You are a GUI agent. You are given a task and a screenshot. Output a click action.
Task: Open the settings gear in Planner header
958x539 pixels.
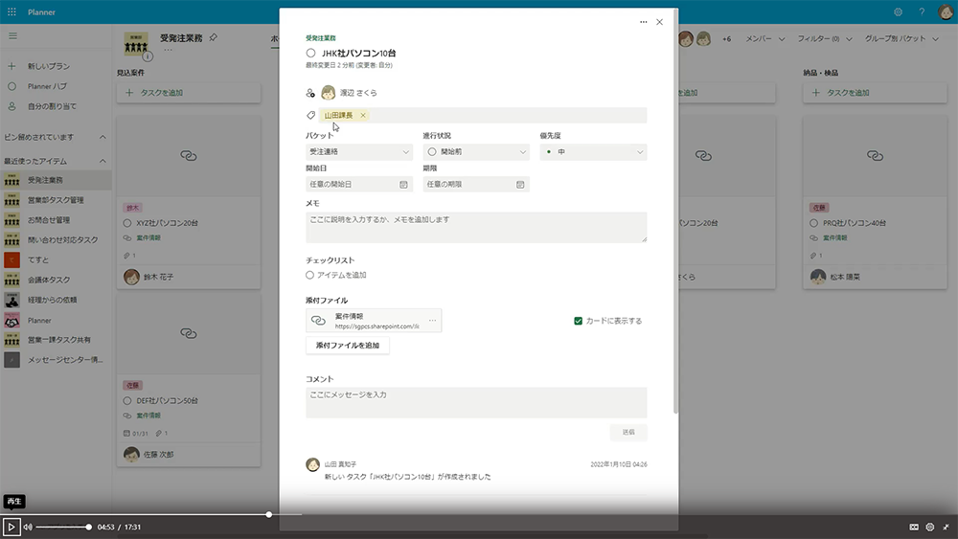coord(899,11)
